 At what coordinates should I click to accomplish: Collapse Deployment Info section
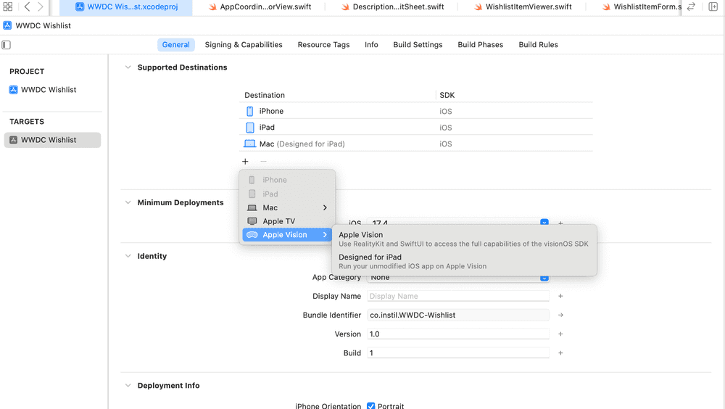(128, 386)
